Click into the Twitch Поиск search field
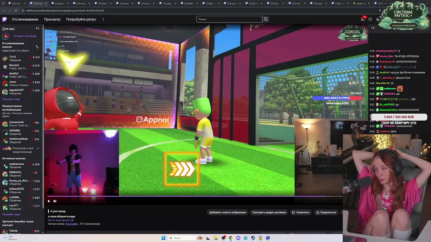Screen dimensions: 431x242 [229, 19]
